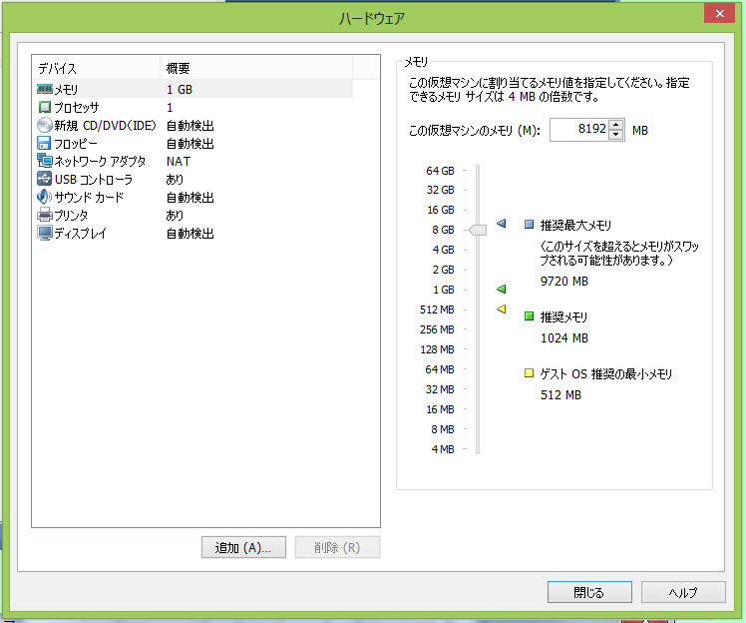Click the display (ディスプレイ) monitor icon
The height and width of the screenshot is (623, 746).
(x=45, y=233)
